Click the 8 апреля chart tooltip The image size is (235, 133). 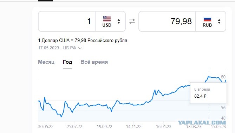pyautogui.click(x=208, y=93)
